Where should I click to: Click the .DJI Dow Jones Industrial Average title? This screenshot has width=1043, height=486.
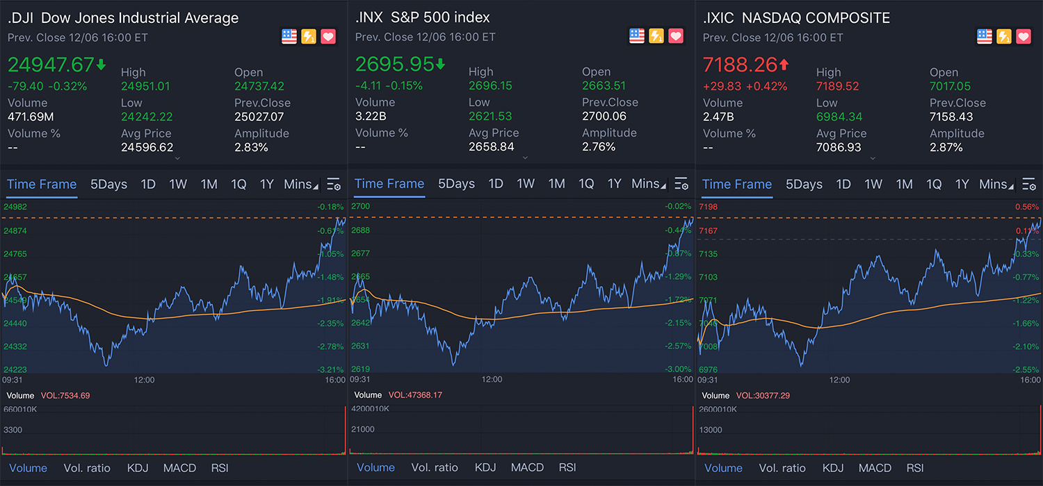[123, 18]
